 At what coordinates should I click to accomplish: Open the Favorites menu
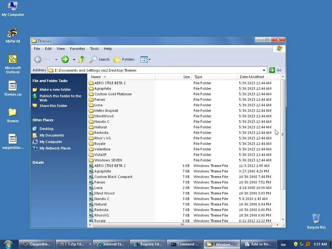coord(77,49)
